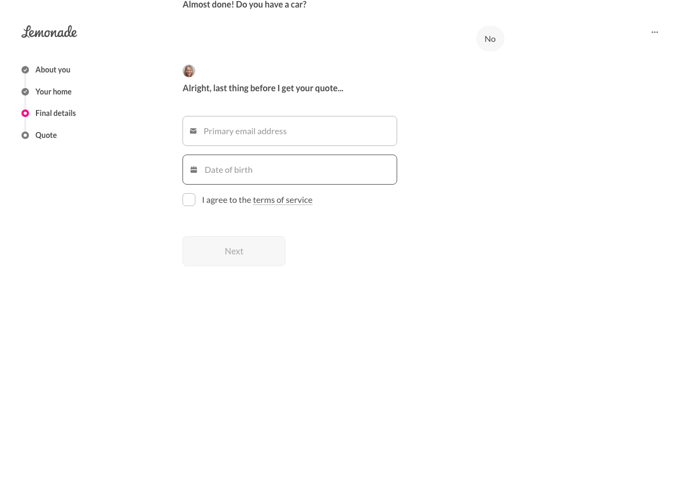Open the ellipsis options menu
The image size is (687, 483).
coord(654,32)
